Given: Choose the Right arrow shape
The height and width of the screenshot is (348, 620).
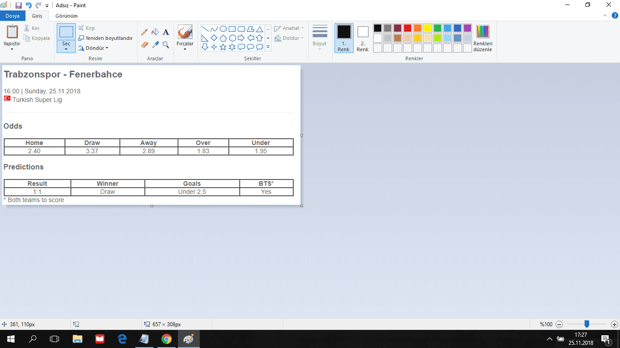Looking at the screenshot, I should (241, 38).
